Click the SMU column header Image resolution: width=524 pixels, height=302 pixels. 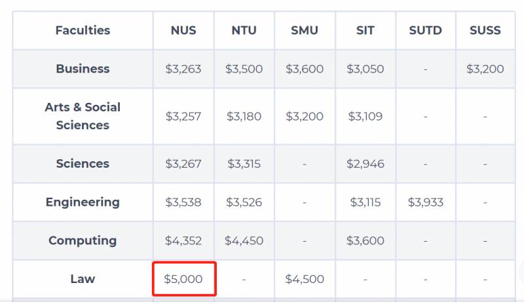click(x=305, y=30)
